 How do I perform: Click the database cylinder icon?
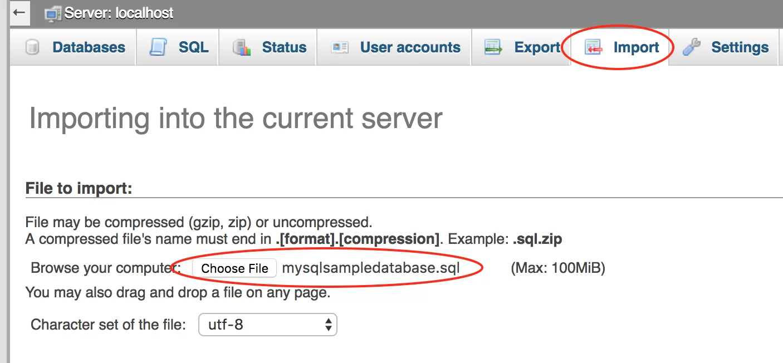(x=33, y=48)
